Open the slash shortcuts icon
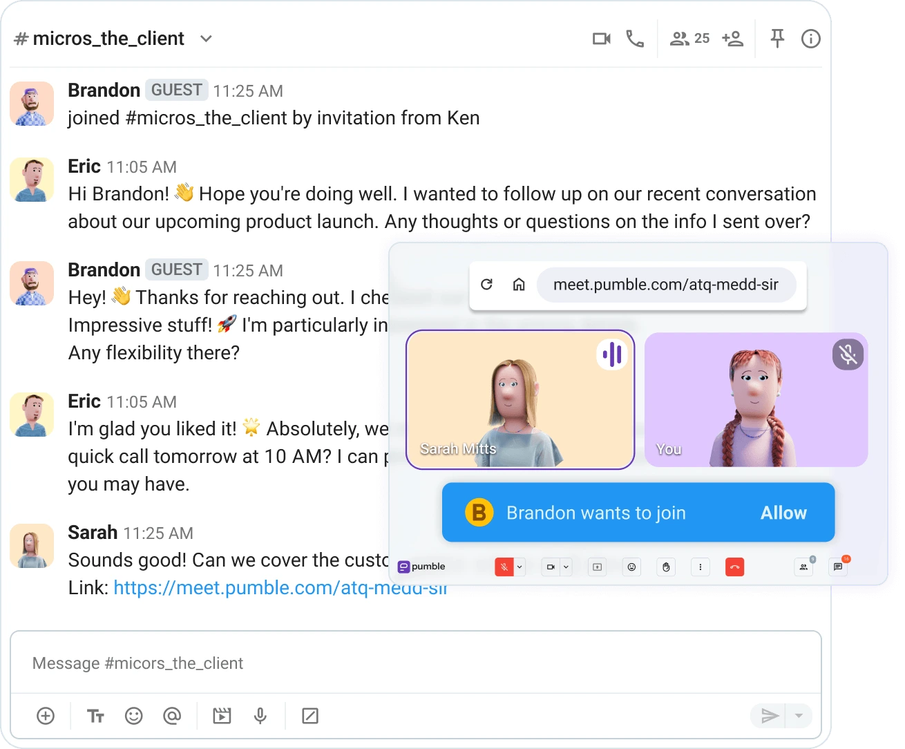The image size is (905, 749). [x=310, y=716]
